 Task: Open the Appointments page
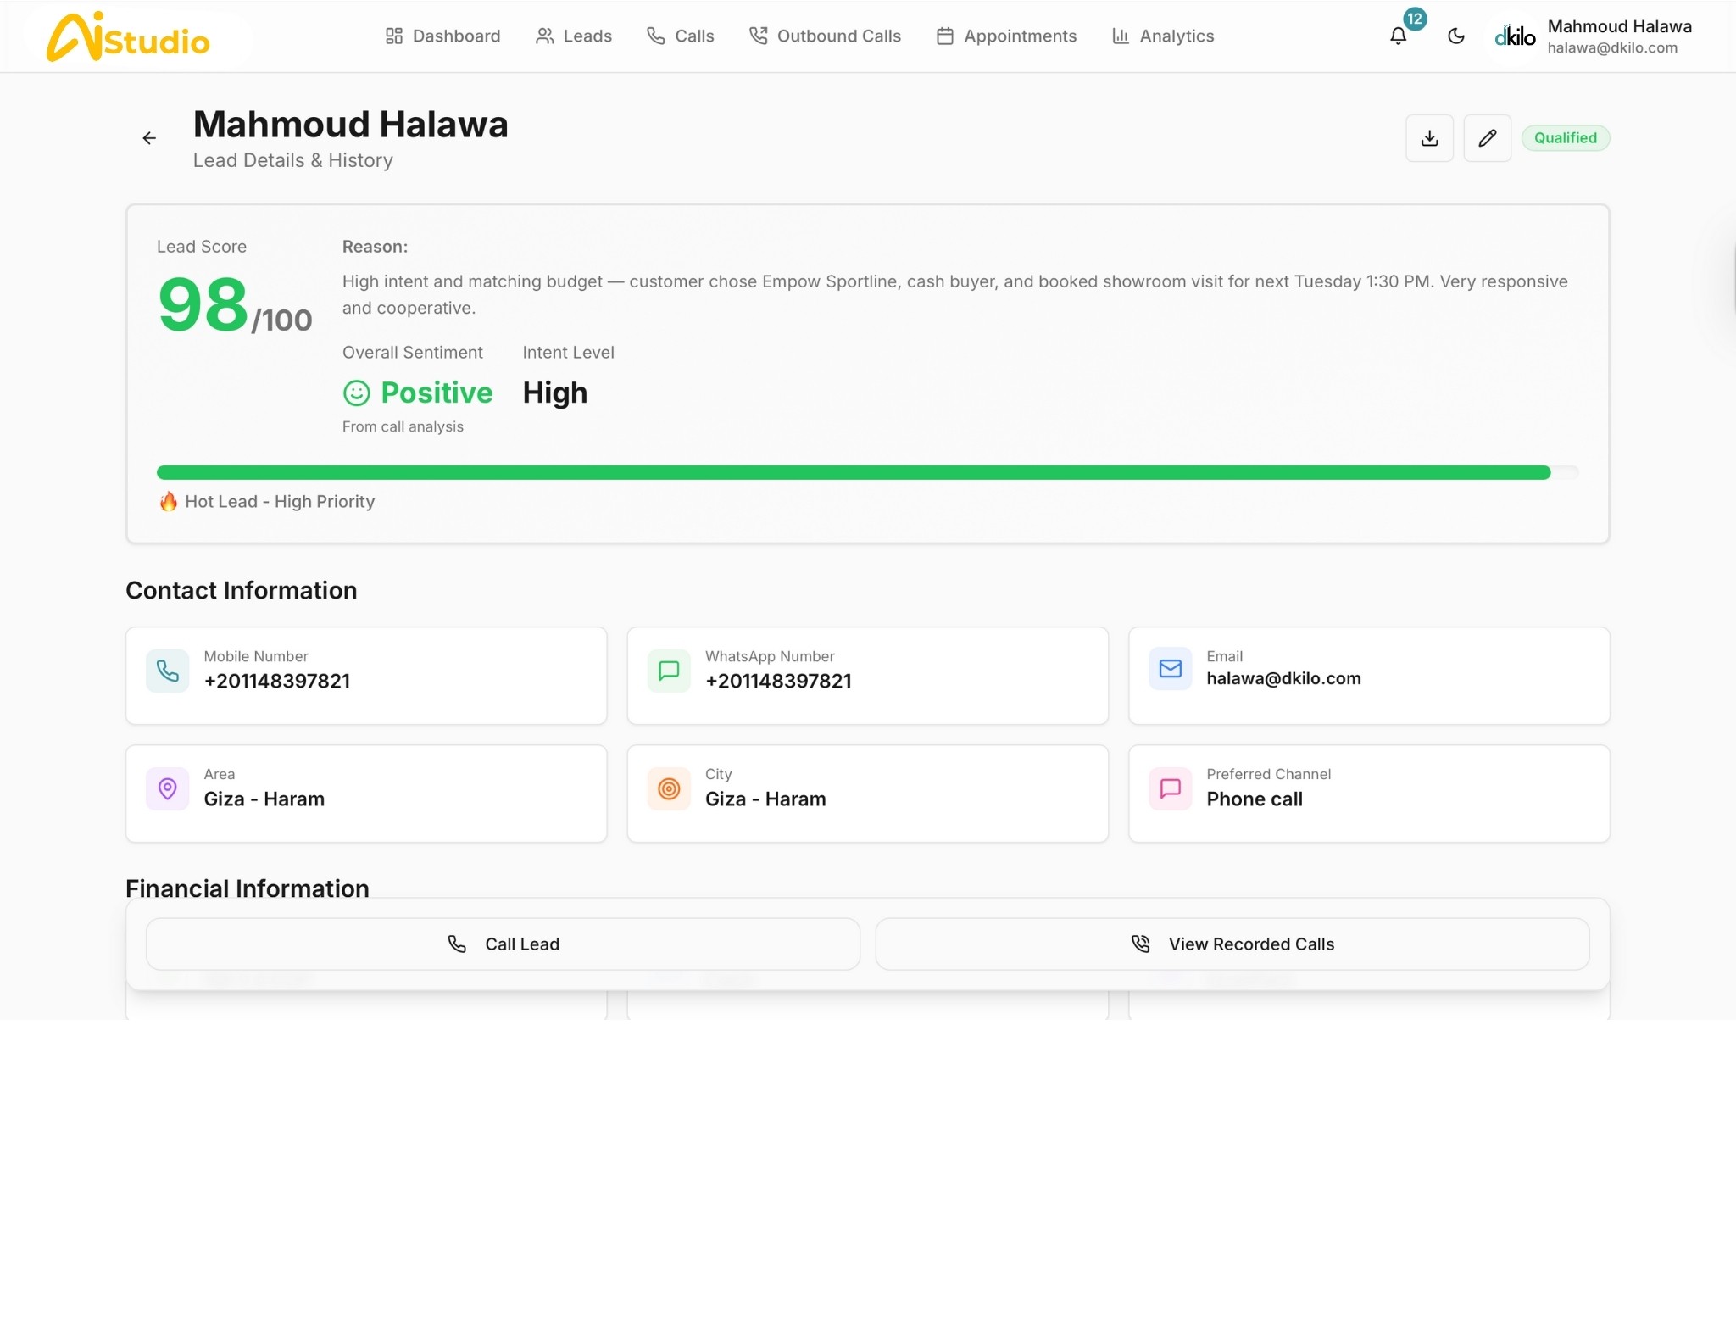pyautogui.click(x=1006, y=36)
